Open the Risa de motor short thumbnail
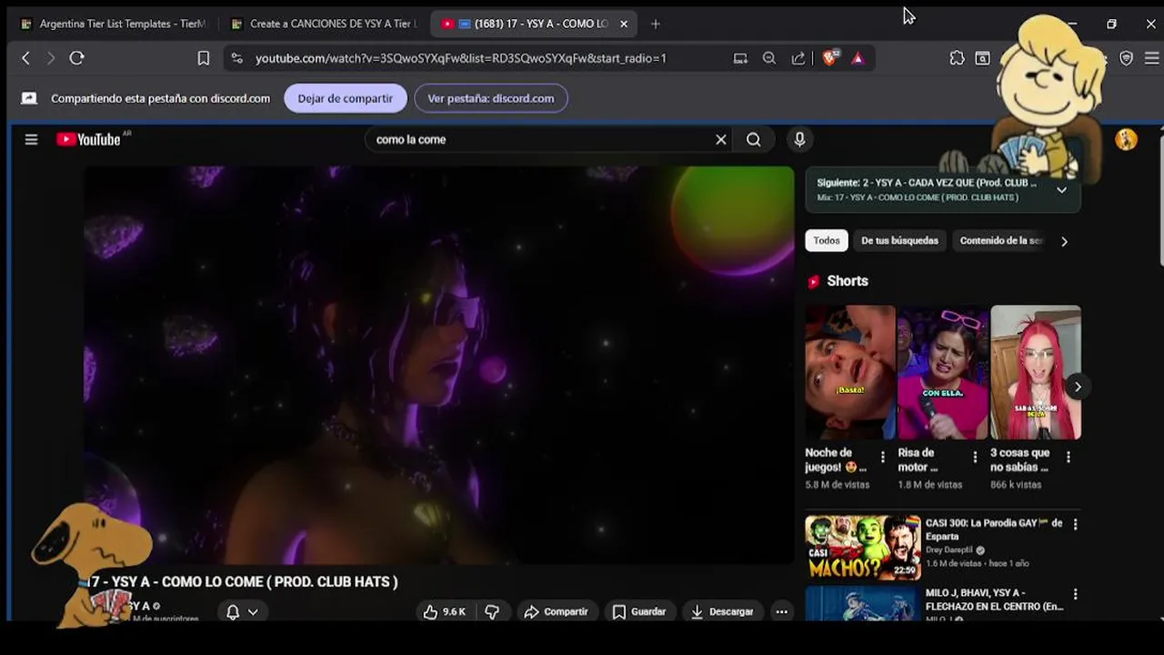Screen dimensions: 1164x655 pos(943,372)
